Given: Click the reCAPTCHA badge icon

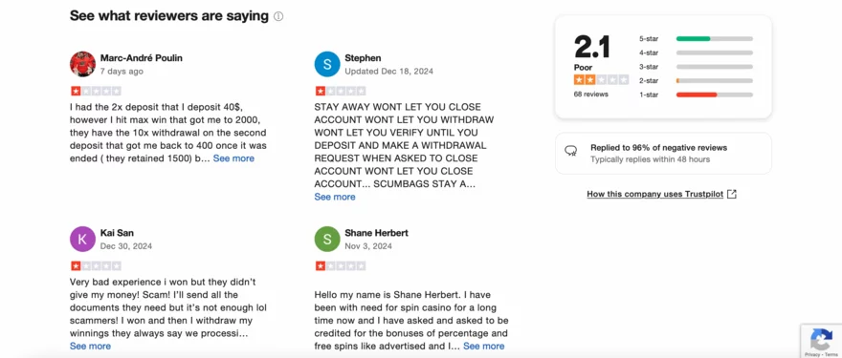Looking at the screenshot, I should pyautogui.click(x=821, y=340).
